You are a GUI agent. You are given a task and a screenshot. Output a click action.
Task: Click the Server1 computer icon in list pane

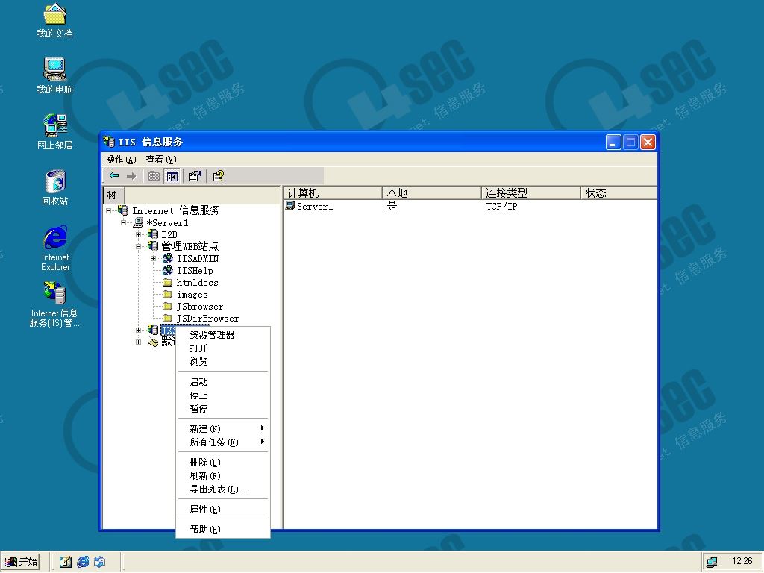(290, 206)
